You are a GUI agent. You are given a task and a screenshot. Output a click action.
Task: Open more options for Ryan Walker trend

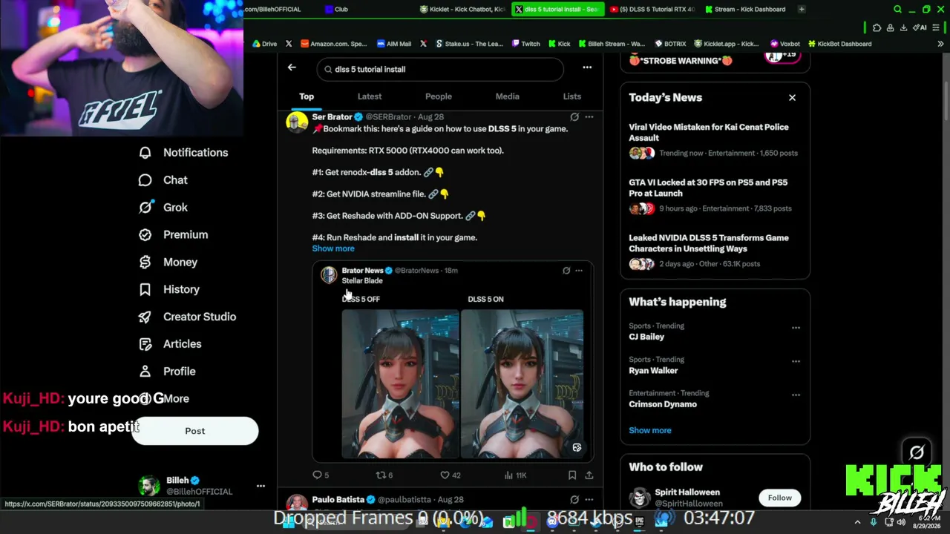click(796, 362)
